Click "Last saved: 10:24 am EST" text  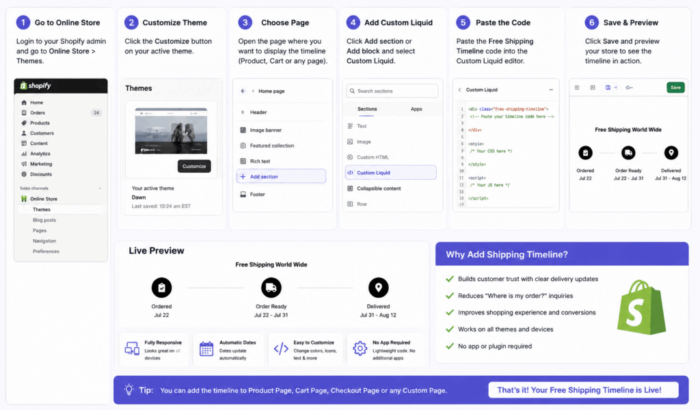pyautogui.click(x=161, y=206)
